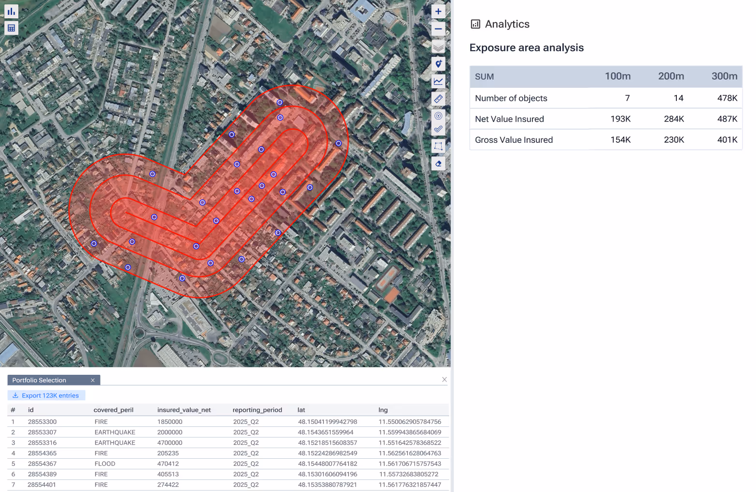
Task: Click the double checkmark validation tool
Action: tap(438, 129)
